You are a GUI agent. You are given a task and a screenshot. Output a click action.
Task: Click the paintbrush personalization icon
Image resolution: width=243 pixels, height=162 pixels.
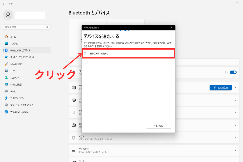6,64
